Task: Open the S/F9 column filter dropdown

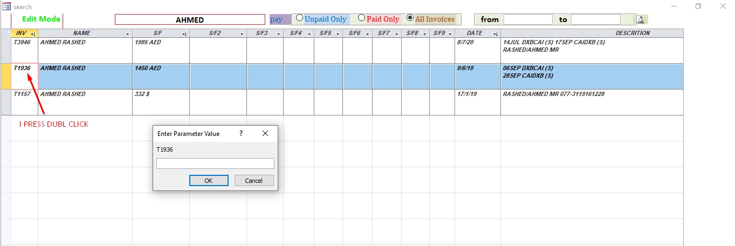Action: 450,33
